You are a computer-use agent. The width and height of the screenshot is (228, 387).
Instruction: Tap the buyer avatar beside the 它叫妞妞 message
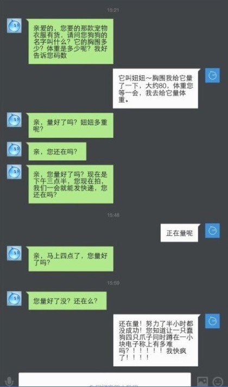point(212,75)
